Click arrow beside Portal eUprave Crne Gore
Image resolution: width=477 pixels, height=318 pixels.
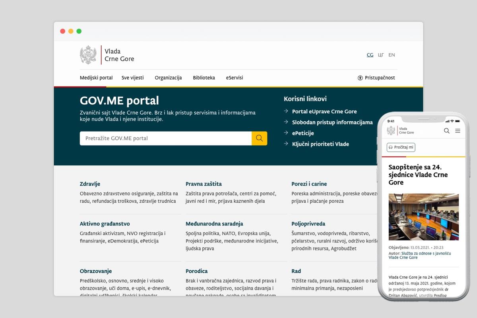[x=286, y=111]
